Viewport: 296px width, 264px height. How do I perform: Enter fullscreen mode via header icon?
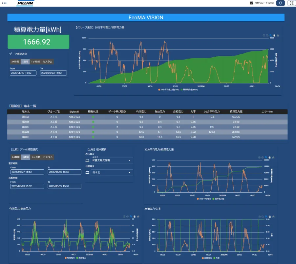click(x=291, y=3)
